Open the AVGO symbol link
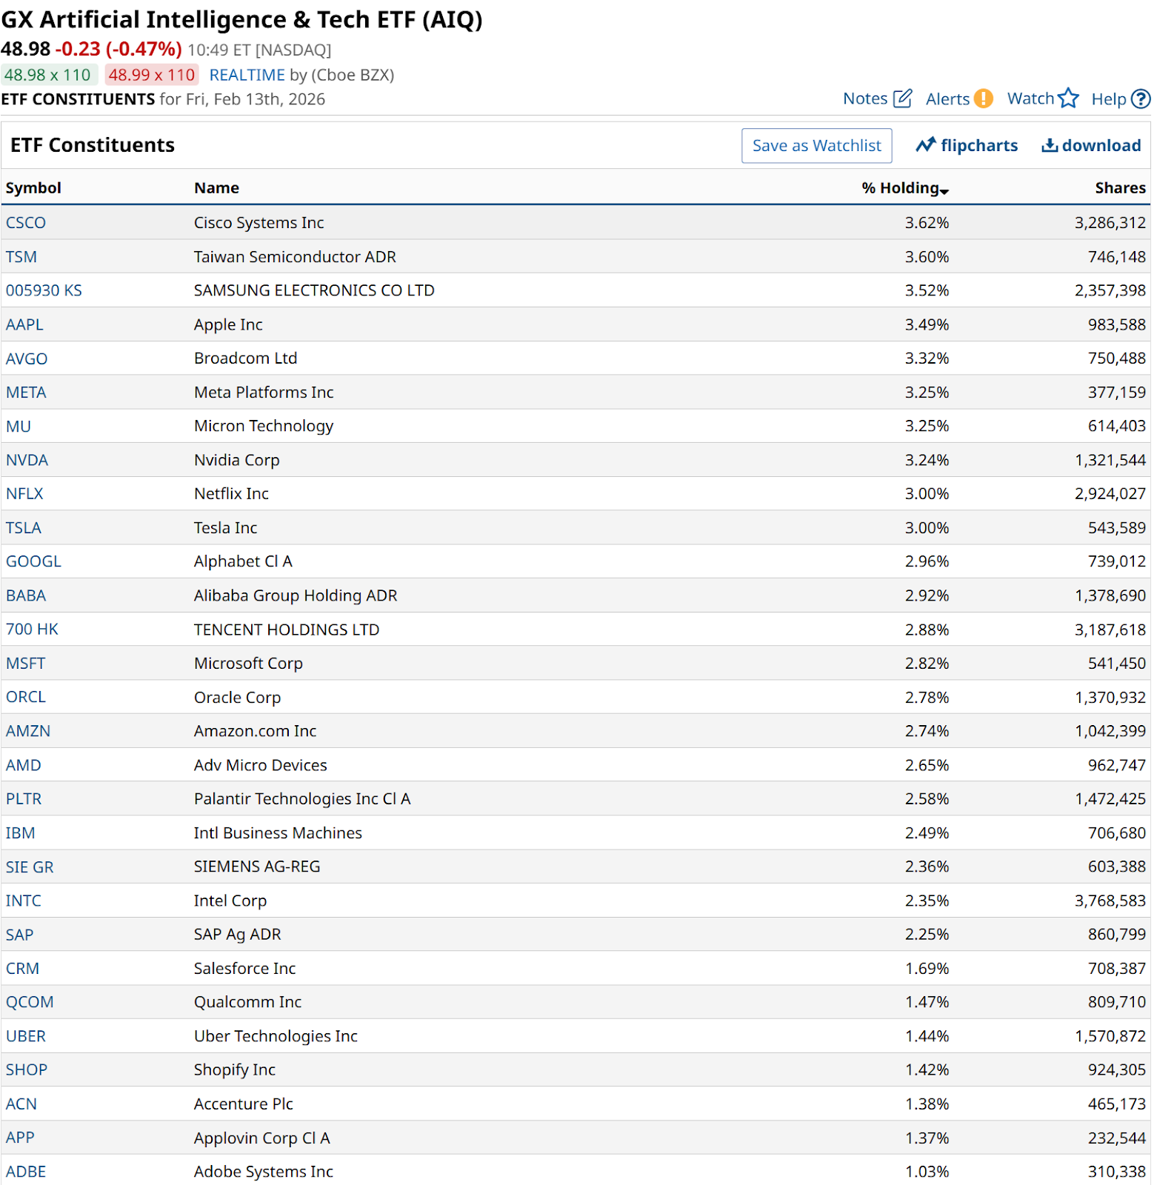Image resolution: width=1154 pixels, height=1185 pixels. (27, 358)
